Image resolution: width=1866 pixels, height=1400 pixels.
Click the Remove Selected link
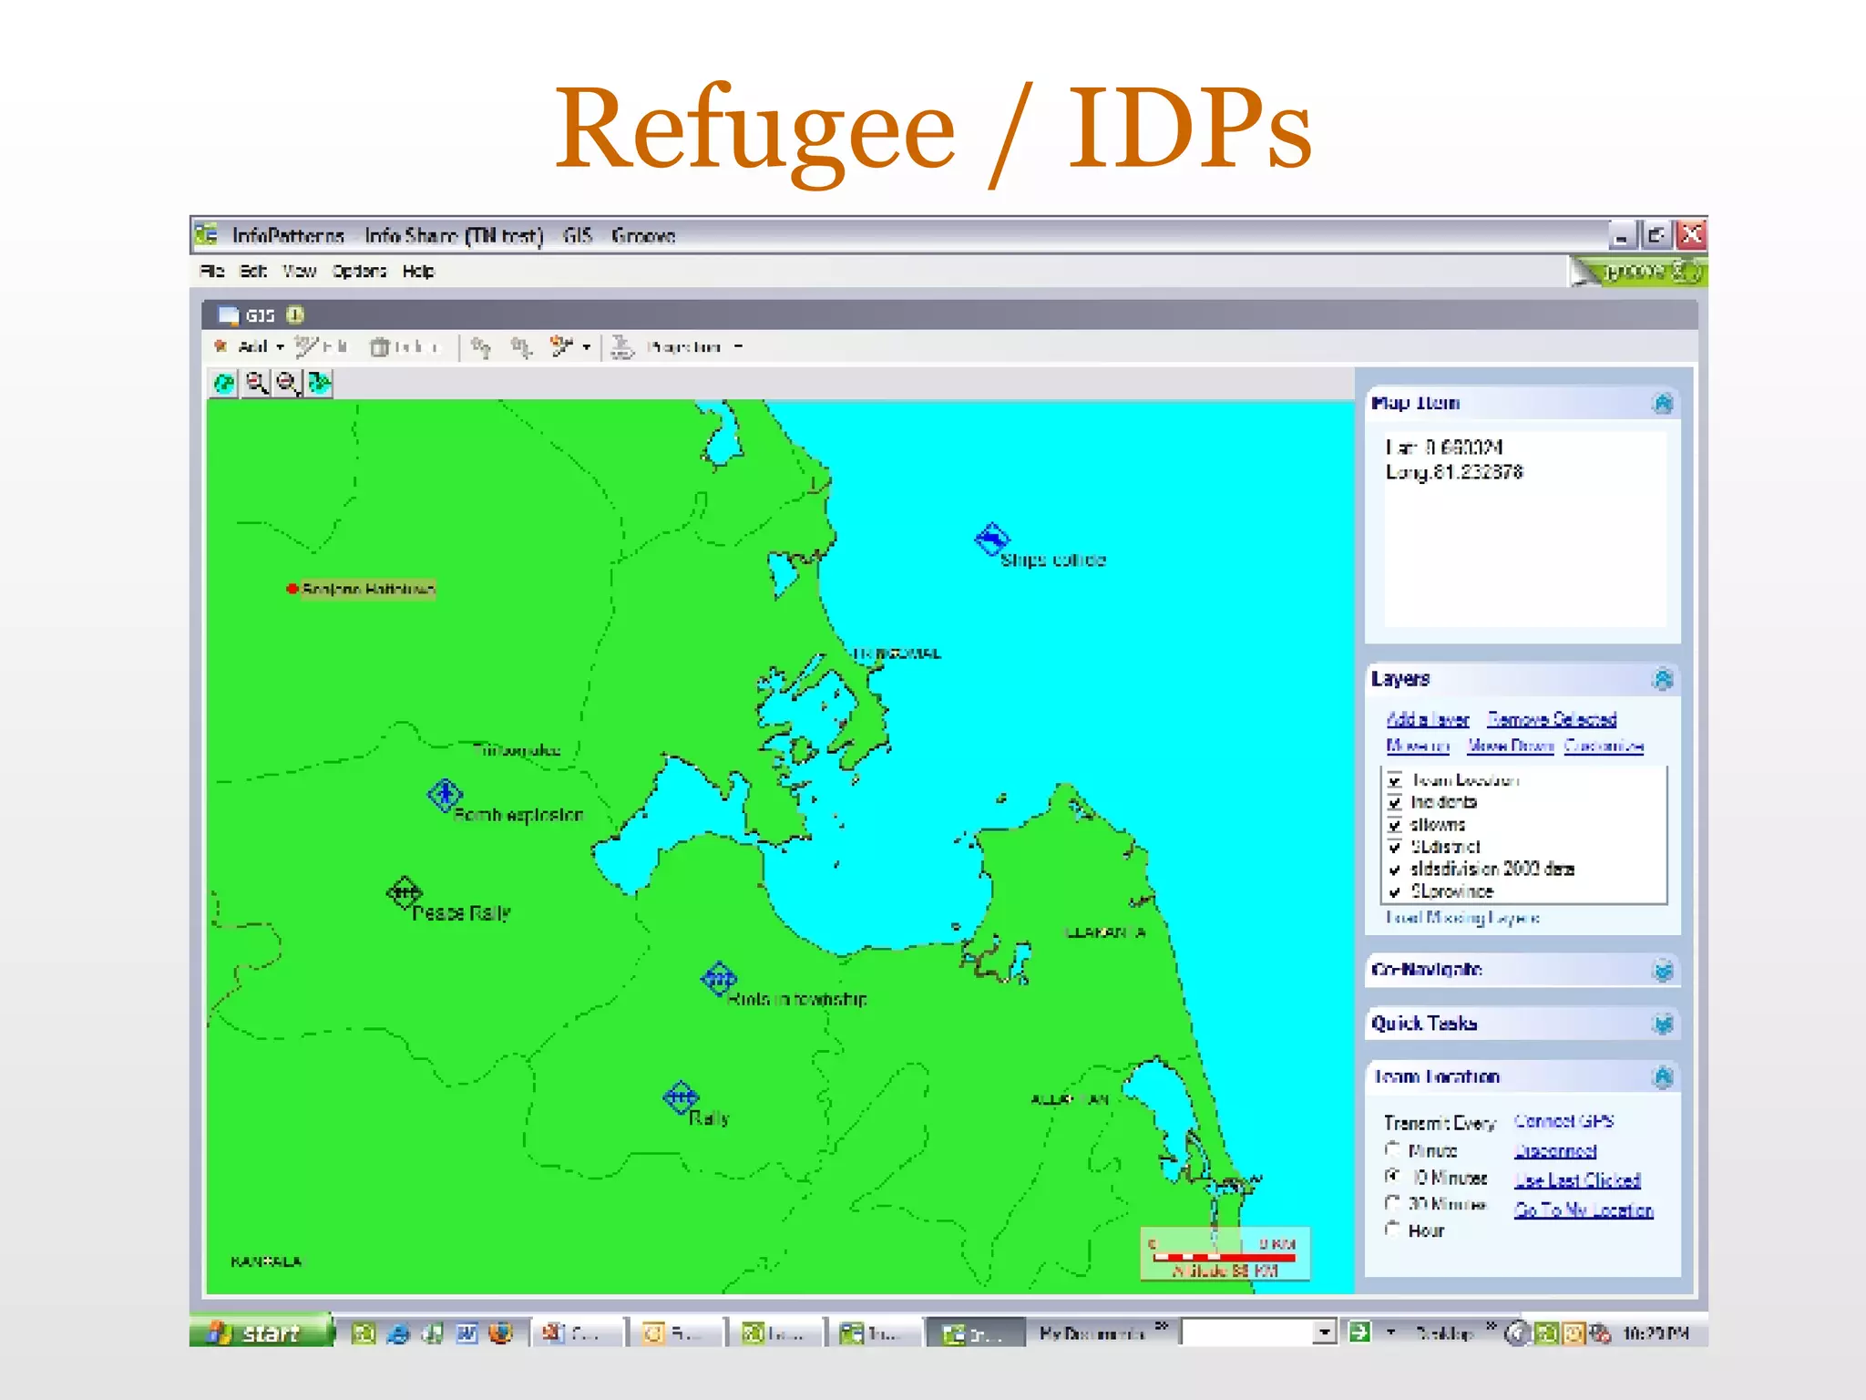pos(1552,720)
